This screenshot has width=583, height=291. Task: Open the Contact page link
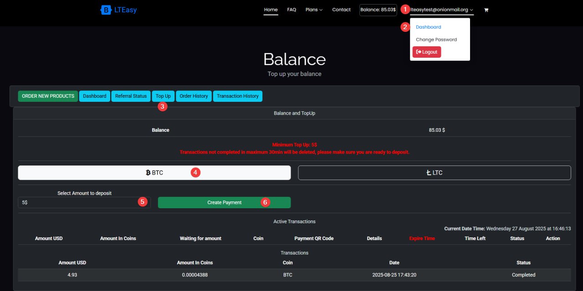341,10
